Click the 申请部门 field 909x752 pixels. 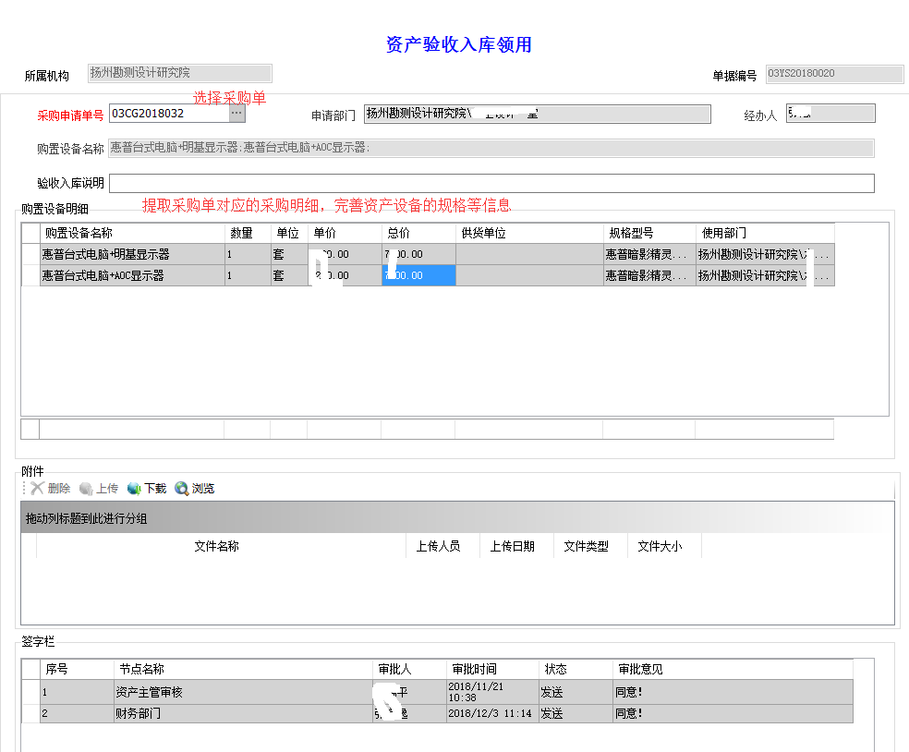click(536, 113)
